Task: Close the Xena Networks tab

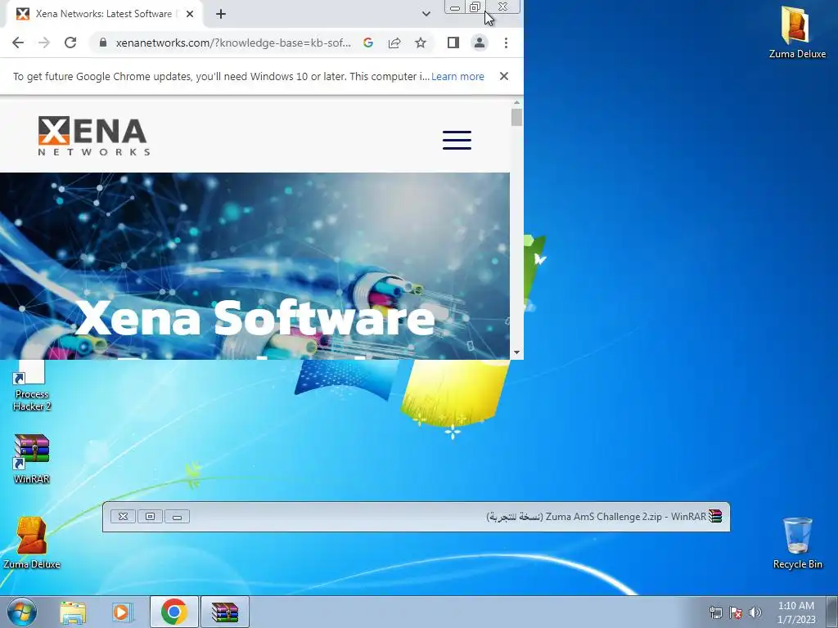Action: point(190,14)
